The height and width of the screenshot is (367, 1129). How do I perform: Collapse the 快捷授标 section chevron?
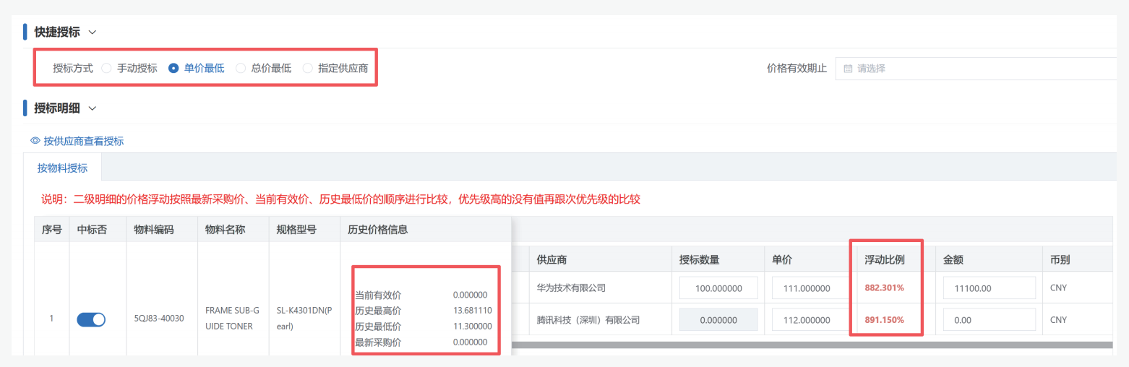coord(92,32)
